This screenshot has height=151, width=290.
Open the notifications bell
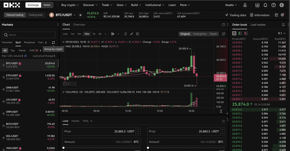pos(265,5)
